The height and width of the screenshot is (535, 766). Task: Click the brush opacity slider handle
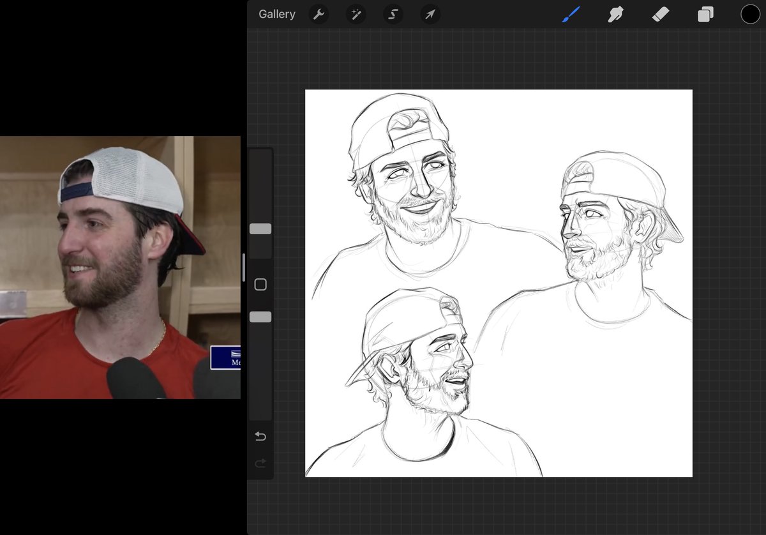[x=260, y=317]
